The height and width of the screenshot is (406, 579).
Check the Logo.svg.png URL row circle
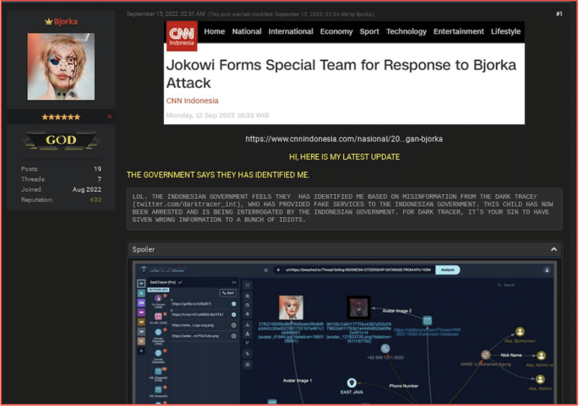234,325
